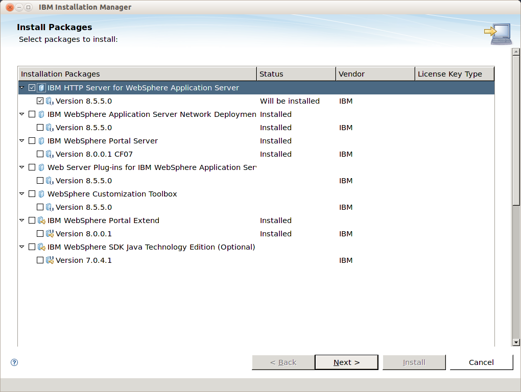The width and height of the screenshot is (521, 392).
Task: Select the 'Will be installed' status cell
Action: click(x=290, y=101)
